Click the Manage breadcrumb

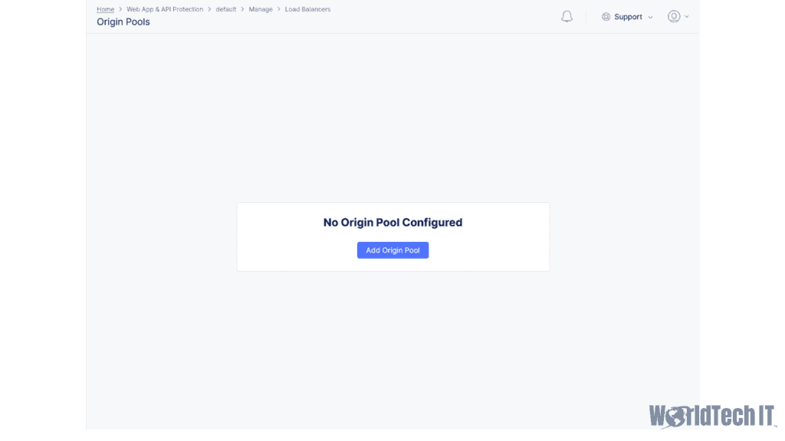coord(261,9)
